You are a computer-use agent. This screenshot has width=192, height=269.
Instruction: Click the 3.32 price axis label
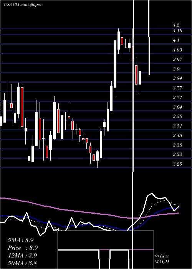tap(177, 154)
